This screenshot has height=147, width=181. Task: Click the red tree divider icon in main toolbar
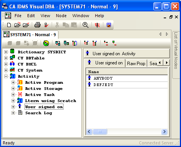[97, 25]
